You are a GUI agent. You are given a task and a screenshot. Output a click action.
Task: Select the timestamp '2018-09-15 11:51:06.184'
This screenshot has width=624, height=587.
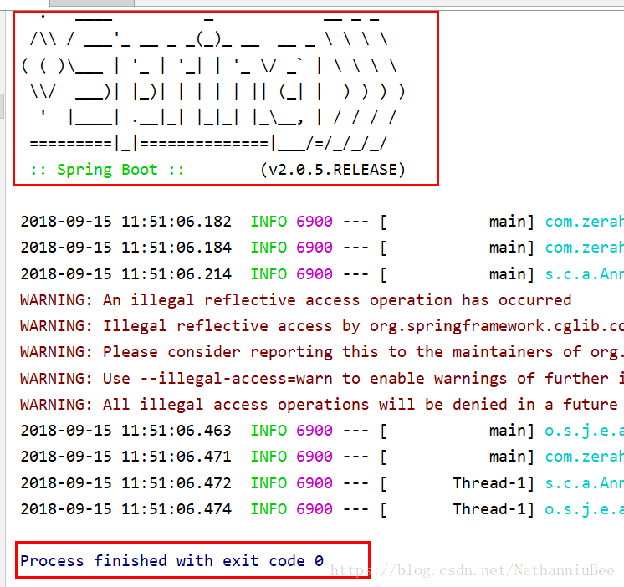(x=125, y=248)
